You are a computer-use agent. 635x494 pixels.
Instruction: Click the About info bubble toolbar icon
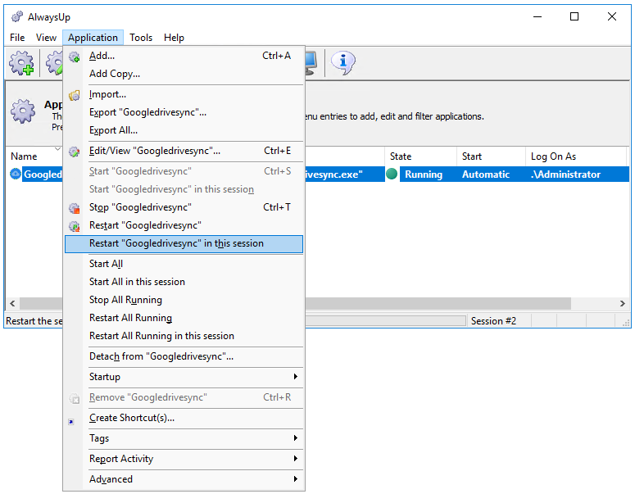click(x=343, y=63)
